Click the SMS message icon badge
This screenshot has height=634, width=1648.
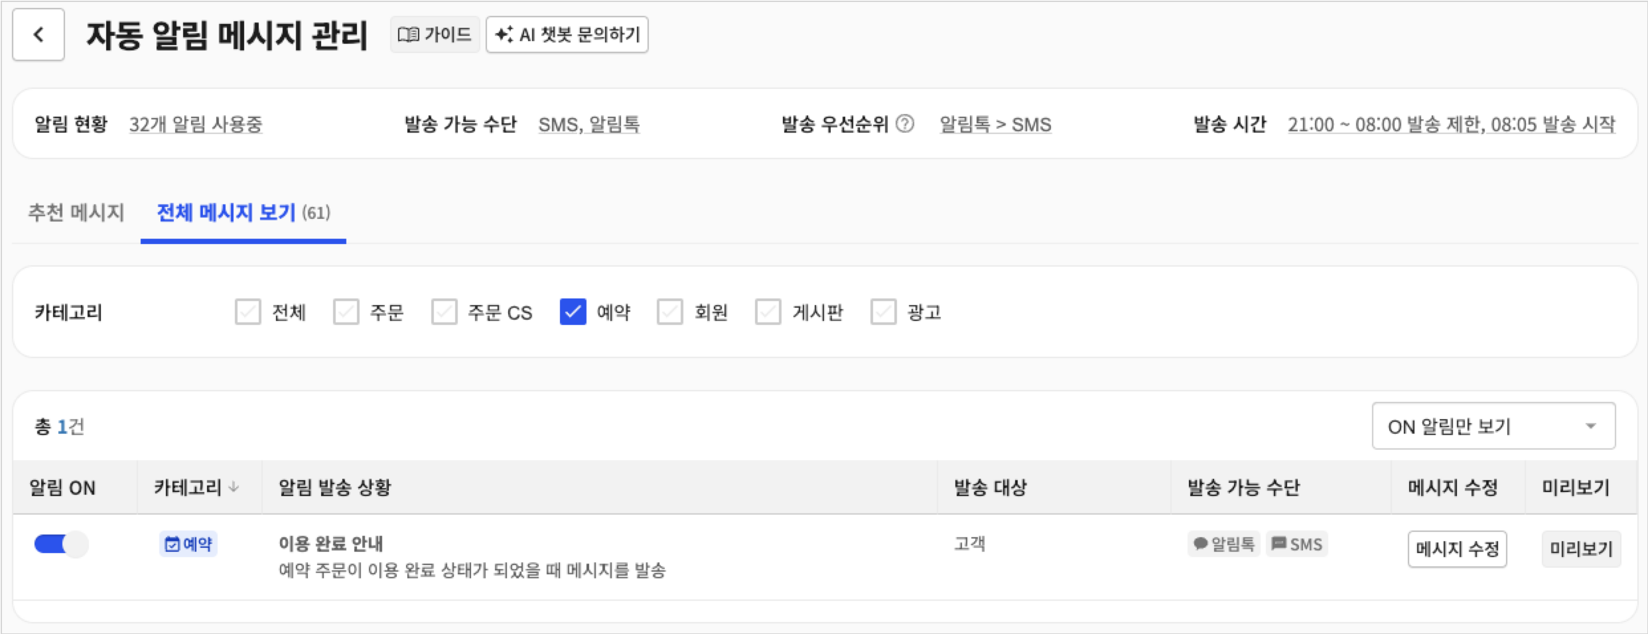point(1296,544)
